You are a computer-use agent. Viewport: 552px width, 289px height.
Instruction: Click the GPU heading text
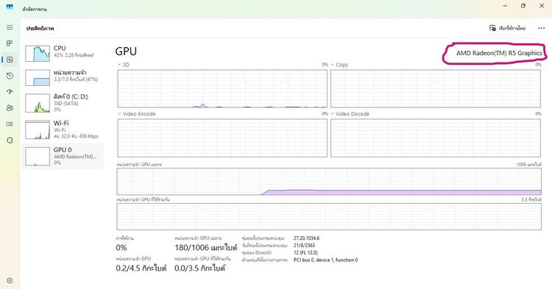tap(126, 51)
